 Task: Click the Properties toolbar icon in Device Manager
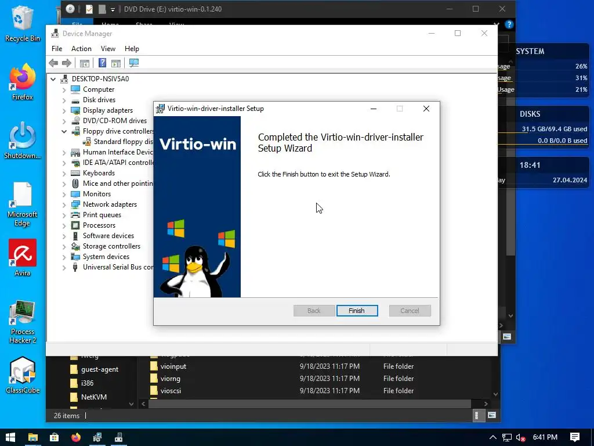tap(85, 63)
